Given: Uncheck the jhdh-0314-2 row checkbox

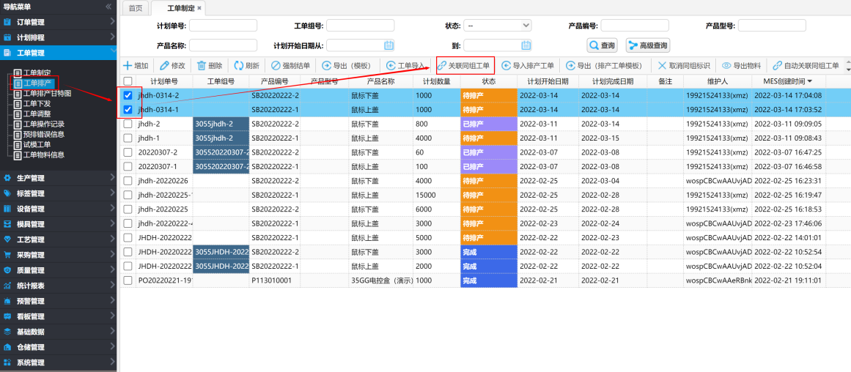Looking at the screenshot, I should 128,95.
